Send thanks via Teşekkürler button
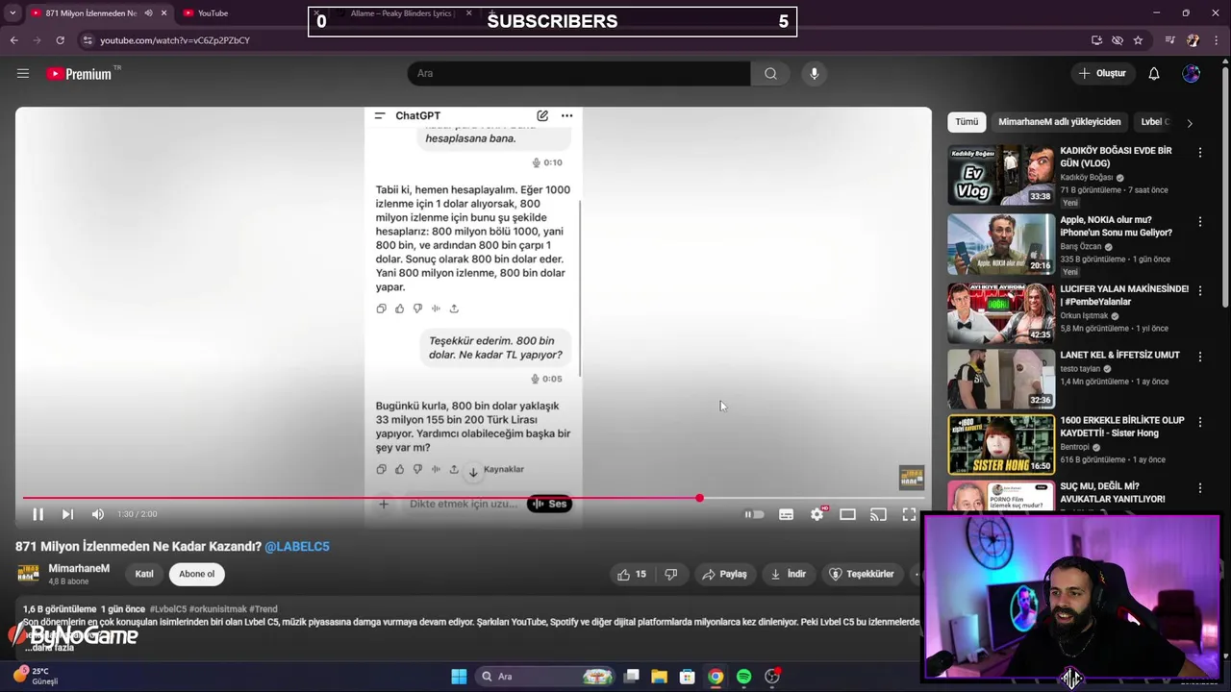 click(862, 574)
